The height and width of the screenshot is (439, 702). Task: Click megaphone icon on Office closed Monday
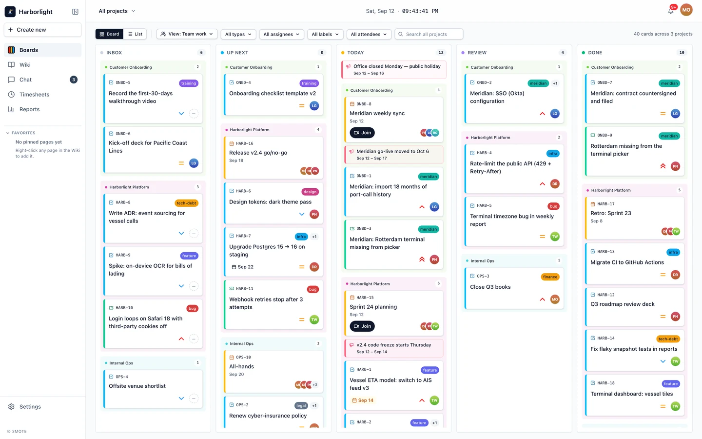(x=348, y=67)
